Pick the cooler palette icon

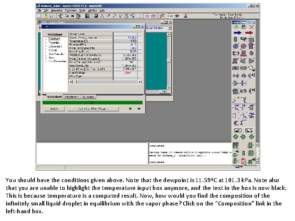[236, 46]
